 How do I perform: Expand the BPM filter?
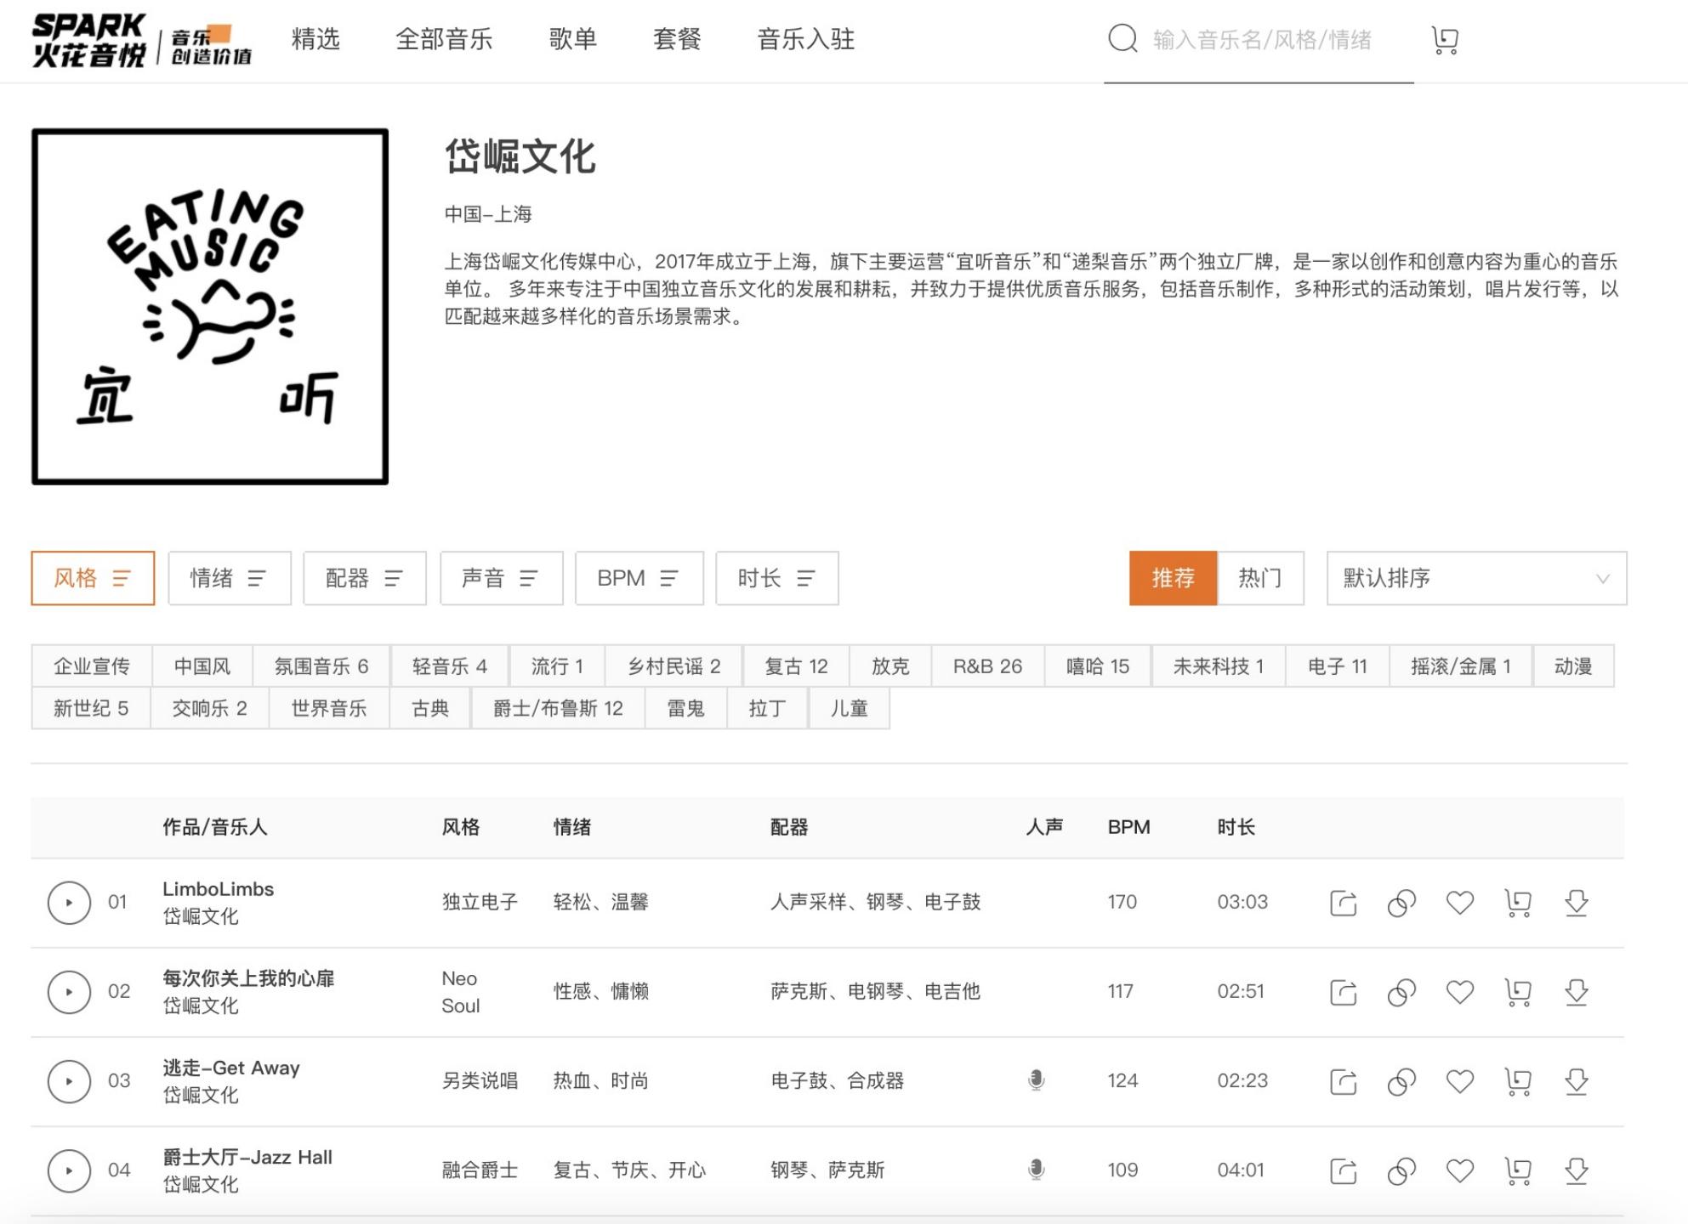point(639,578)
